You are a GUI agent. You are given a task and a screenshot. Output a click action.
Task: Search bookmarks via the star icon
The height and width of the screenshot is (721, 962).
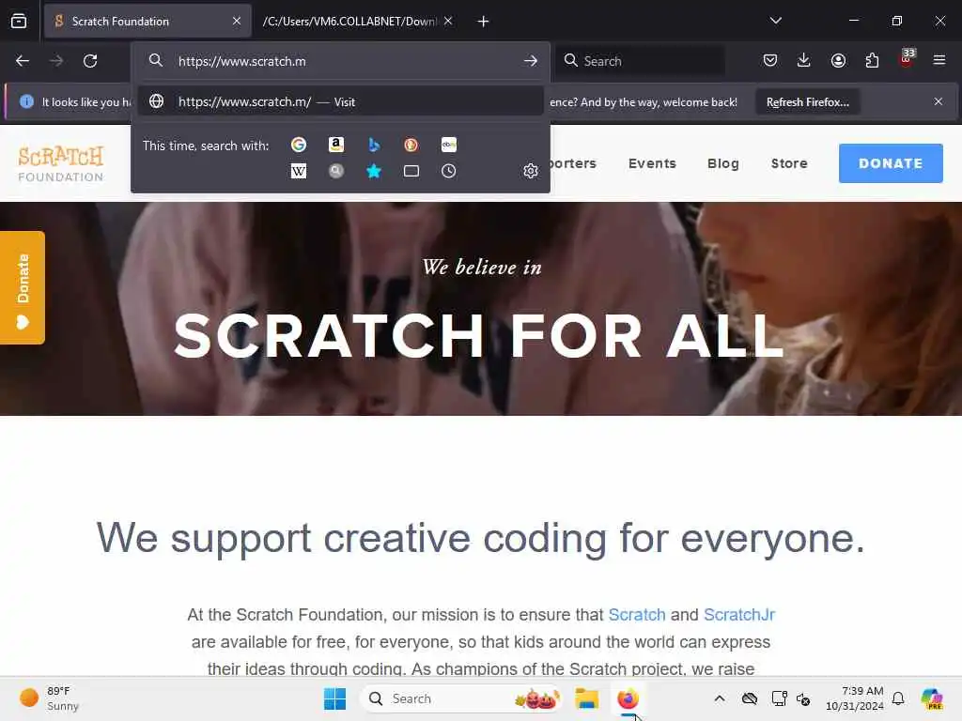(374, 171)
